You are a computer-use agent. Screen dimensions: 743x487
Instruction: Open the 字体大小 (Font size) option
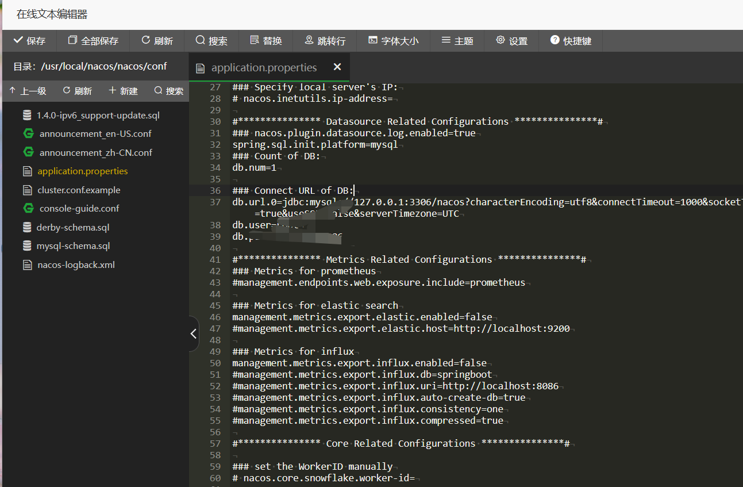click(394, 41)
